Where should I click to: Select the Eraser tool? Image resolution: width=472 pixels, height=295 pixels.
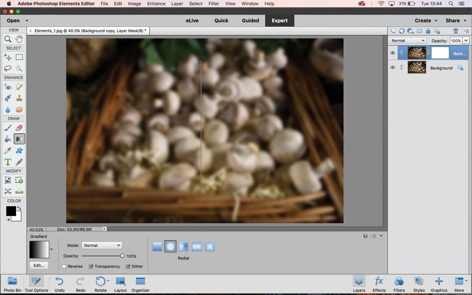19,127
